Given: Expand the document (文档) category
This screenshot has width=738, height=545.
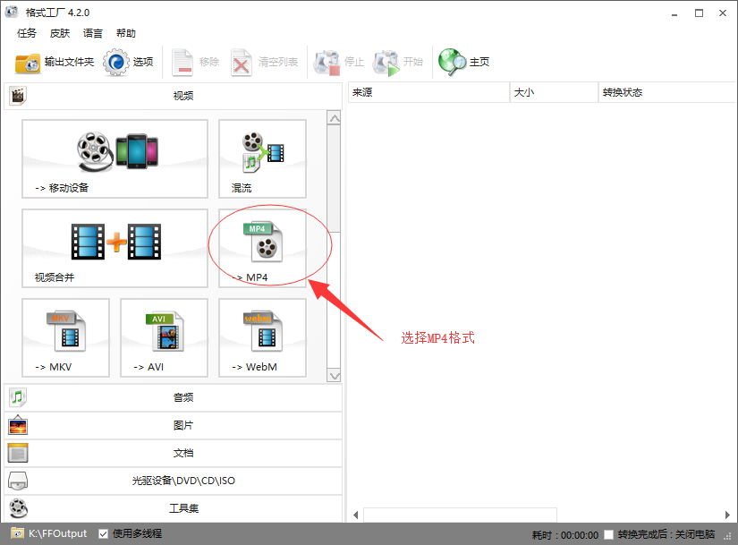Looking at the screenshot, I should coord(182,453).
